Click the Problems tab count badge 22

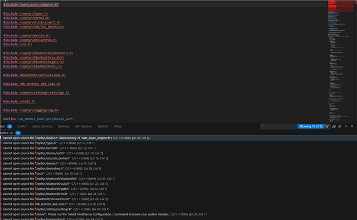[x=9, y=127]
